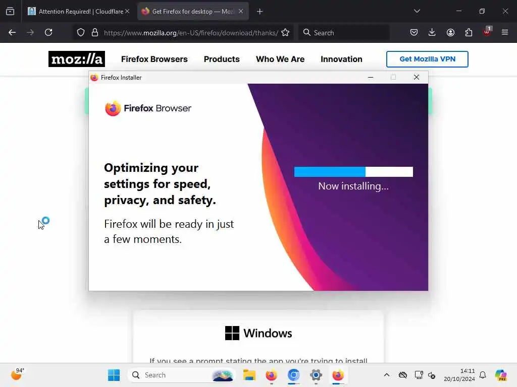Open the Firefox hamburger application menu
Screen dimensions: 517x387
(x=505, y=33)
